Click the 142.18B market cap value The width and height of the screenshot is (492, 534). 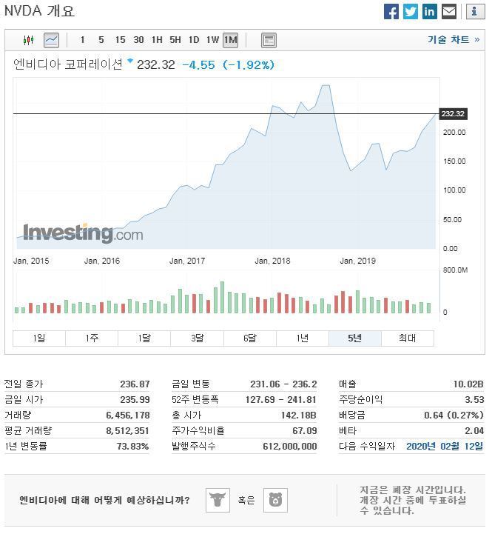click(299, 415)
